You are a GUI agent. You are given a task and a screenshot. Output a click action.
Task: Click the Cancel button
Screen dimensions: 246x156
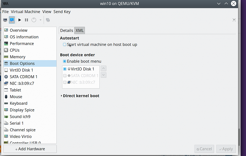click(204, 149)
